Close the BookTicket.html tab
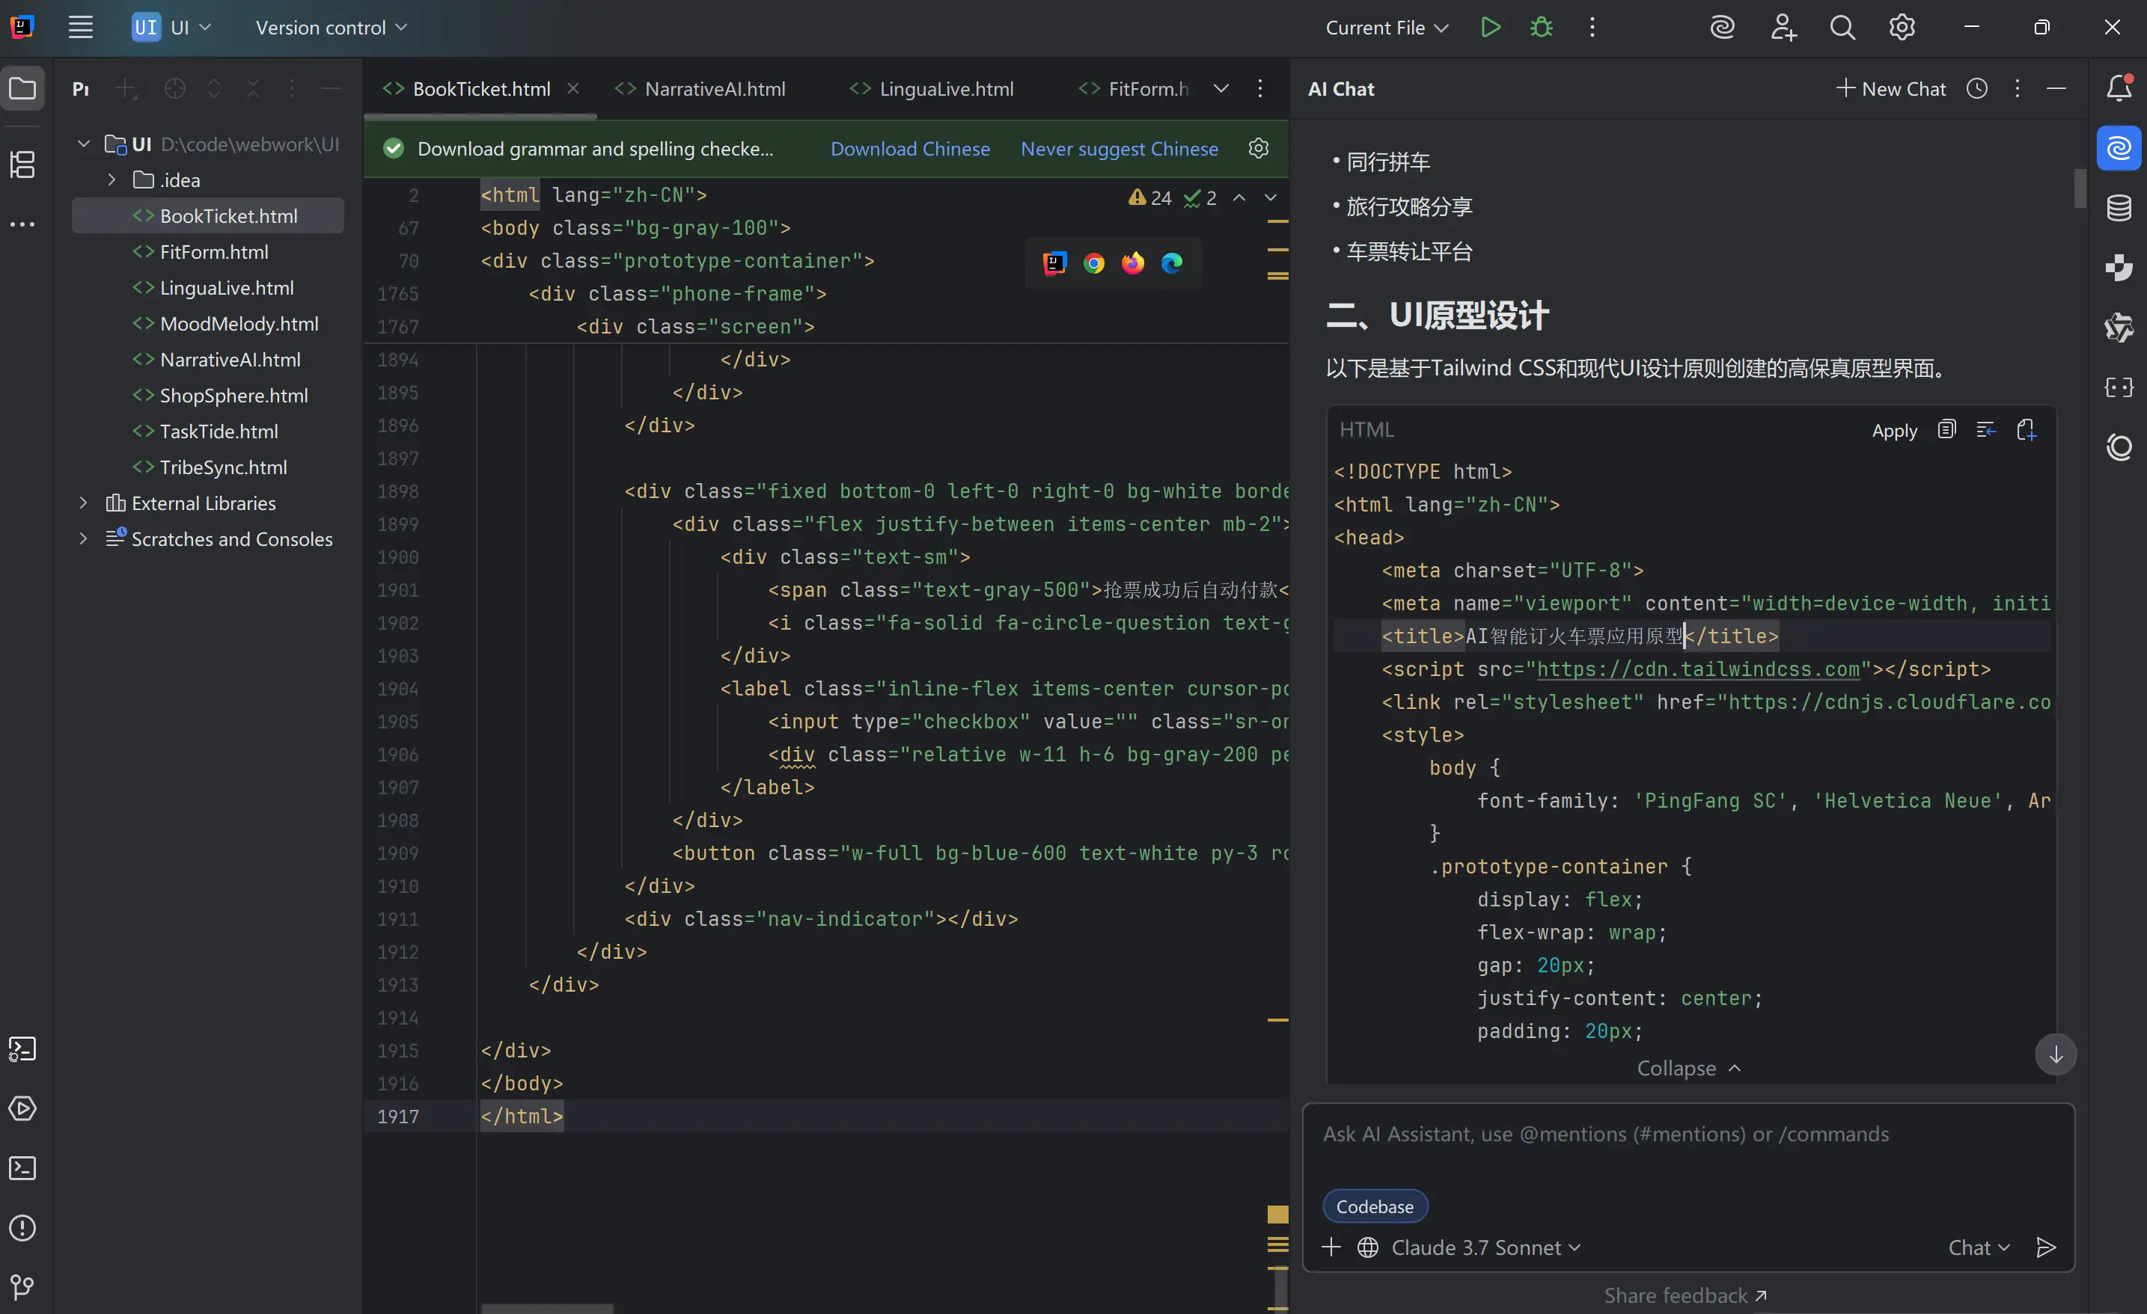 pos(572,88)
